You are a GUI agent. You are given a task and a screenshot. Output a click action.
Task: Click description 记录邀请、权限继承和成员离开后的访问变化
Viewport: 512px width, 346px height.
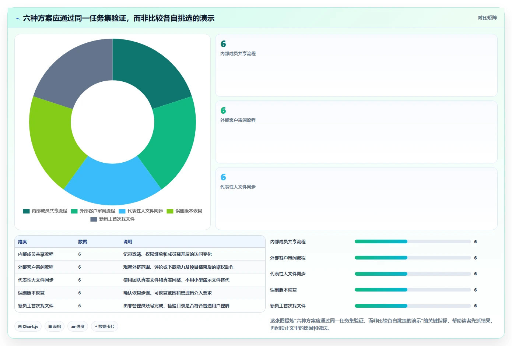(167, 254)
